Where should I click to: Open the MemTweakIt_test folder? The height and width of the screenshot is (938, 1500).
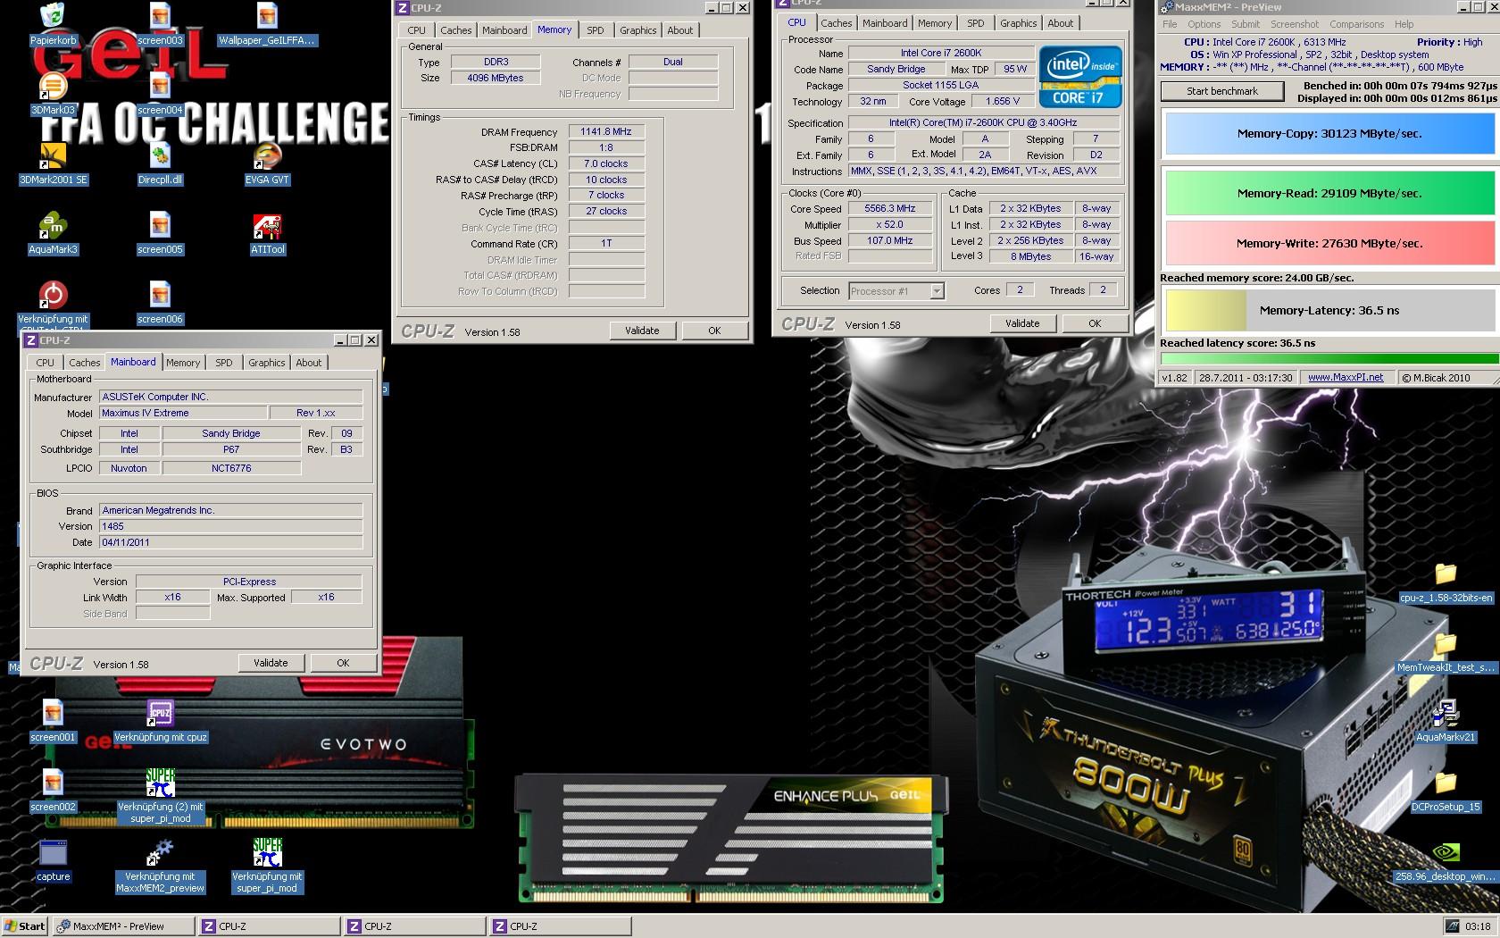tap(1446, 644)
